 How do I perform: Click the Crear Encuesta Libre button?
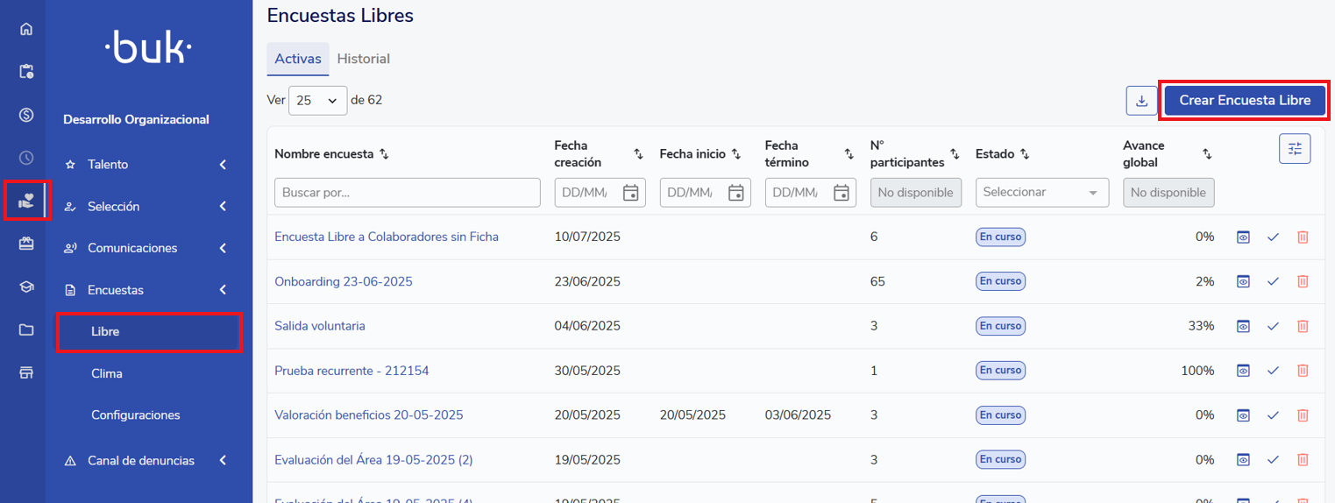(x=1244, y=101)
